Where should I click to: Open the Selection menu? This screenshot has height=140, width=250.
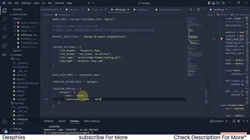point(26,3)
